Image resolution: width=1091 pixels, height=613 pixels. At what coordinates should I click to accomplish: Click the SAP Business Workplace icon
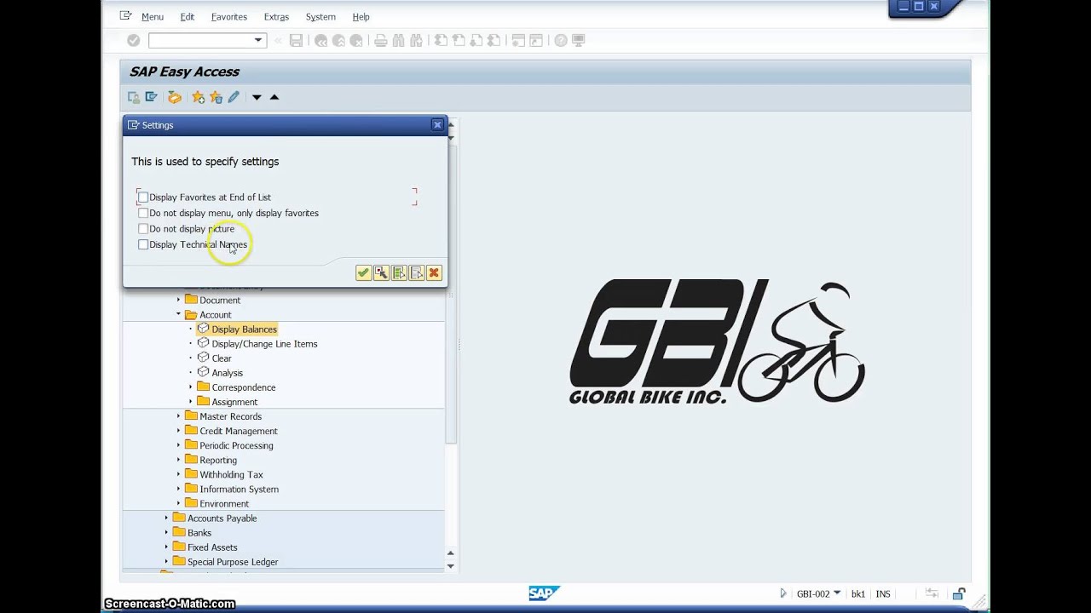[x=175, y=97]
